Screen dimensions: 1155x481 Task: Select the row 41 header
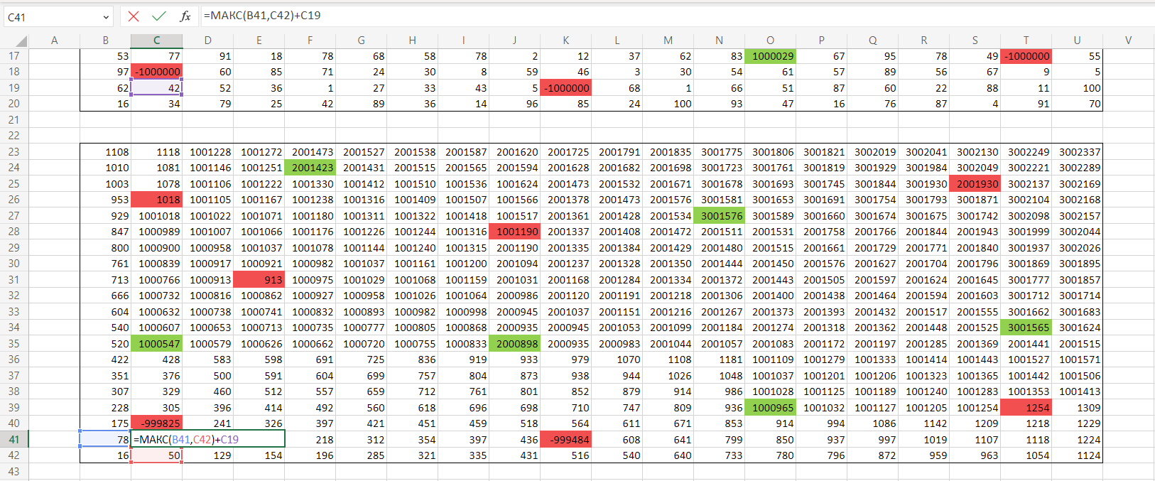[14, 440]
